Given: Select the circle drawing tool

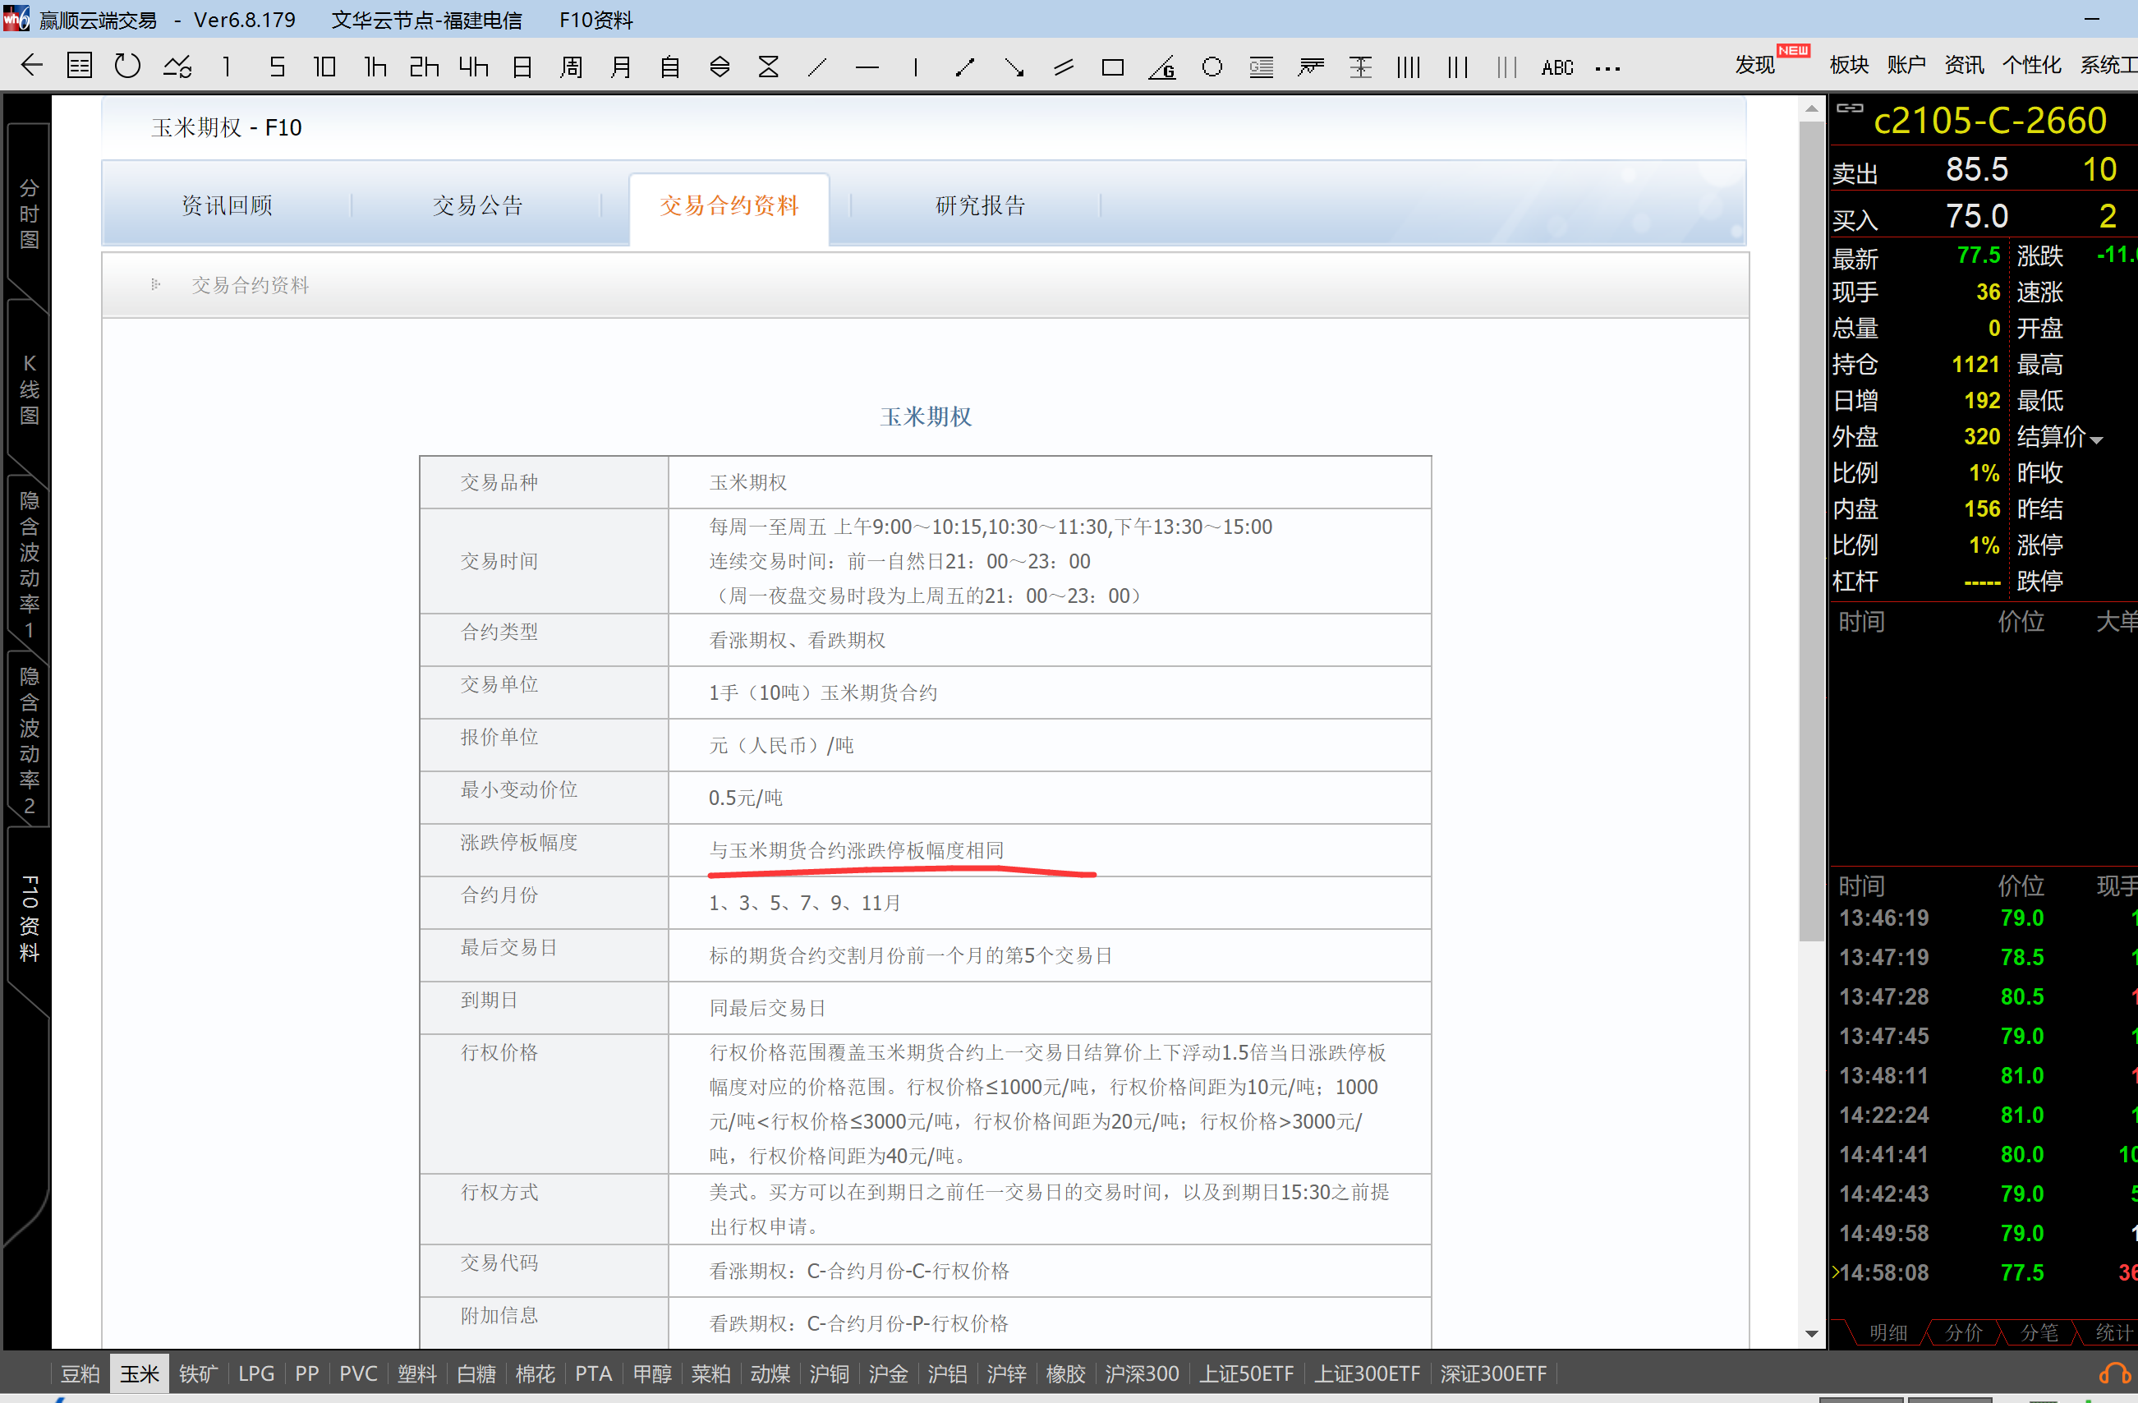Looking at the screenshot, I should pyautogui.click(x=1211, y=67).
